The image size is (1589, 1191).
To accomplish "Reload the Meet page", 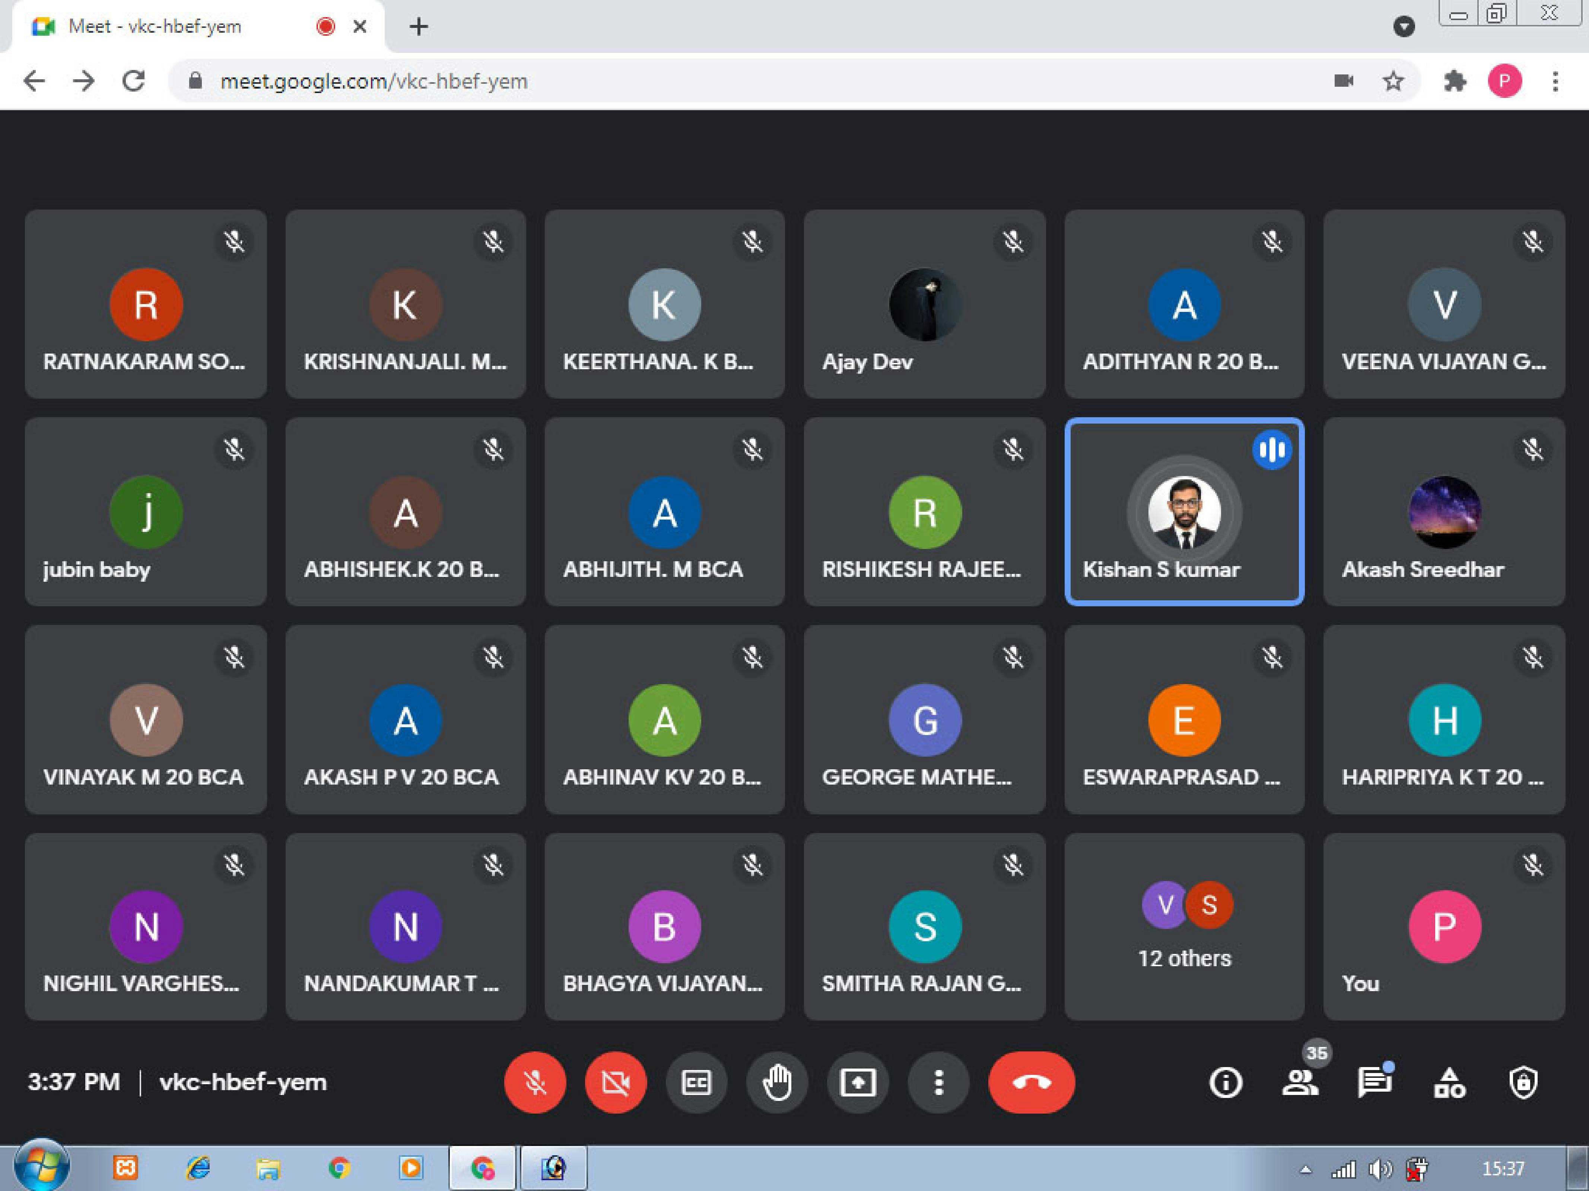I will [x=134, y=81].
